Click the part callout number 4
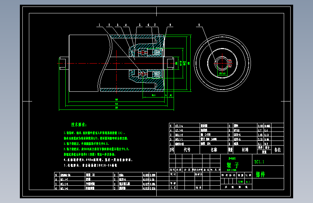 tap(126, 25)
